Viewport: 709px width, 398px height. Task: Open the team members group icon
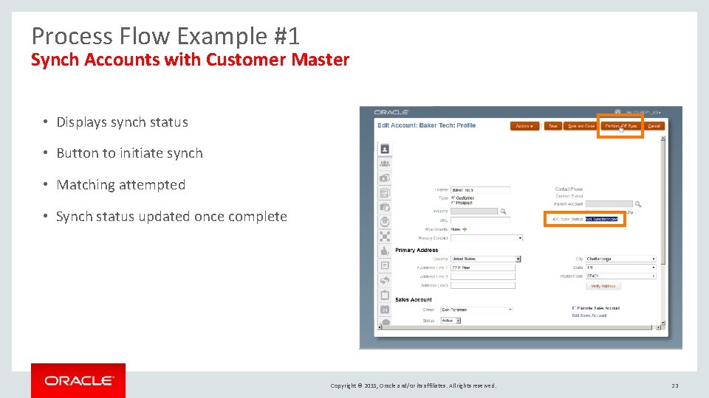[385, 164]
